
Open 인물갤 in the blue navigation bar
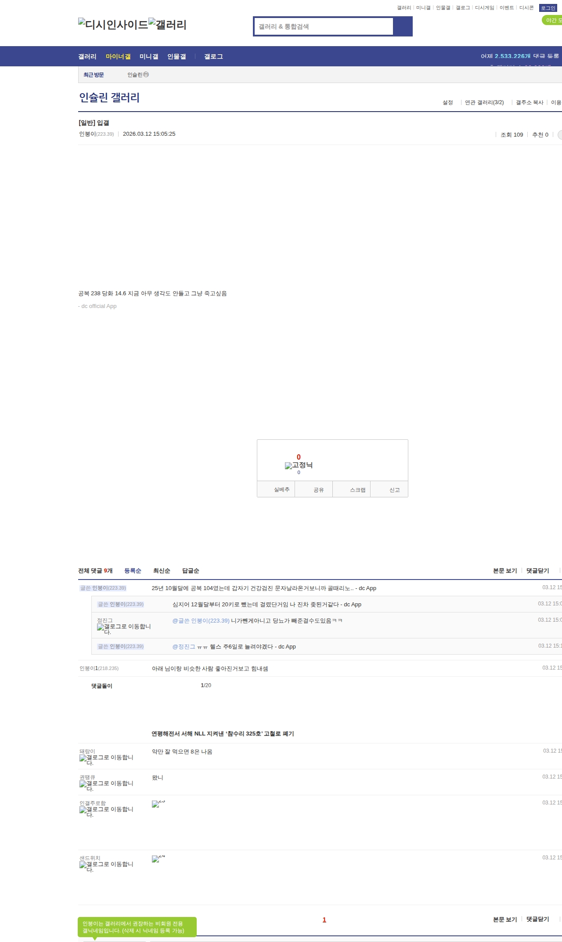pyautogui.click(x=177, y=56)
